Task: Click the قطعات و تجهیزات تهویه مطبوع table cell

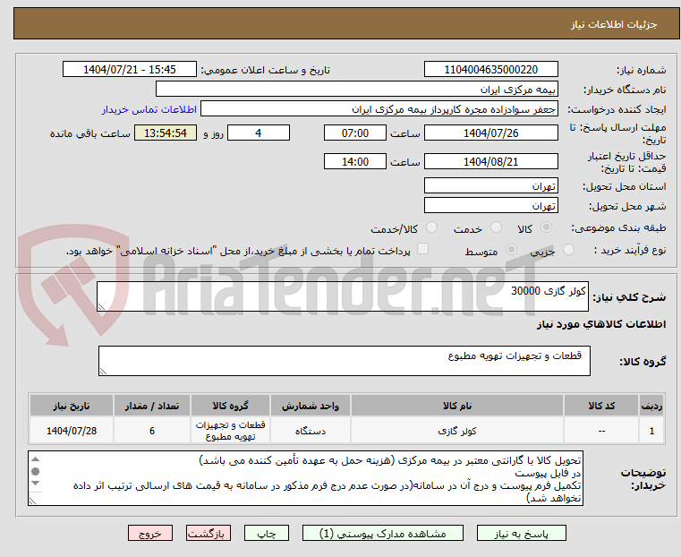Action: pyautogui.click(x=230, y=431)
